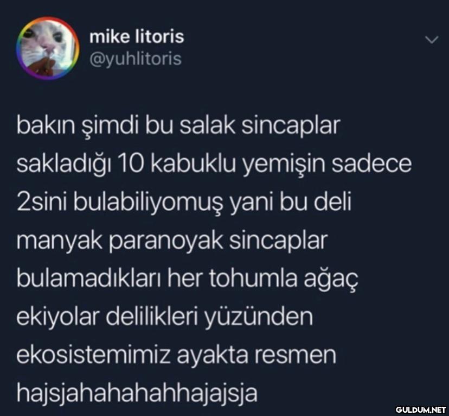Click the word "ekosistemimiz" in the tweet
The image size is (449, 416).
[93, 355]
